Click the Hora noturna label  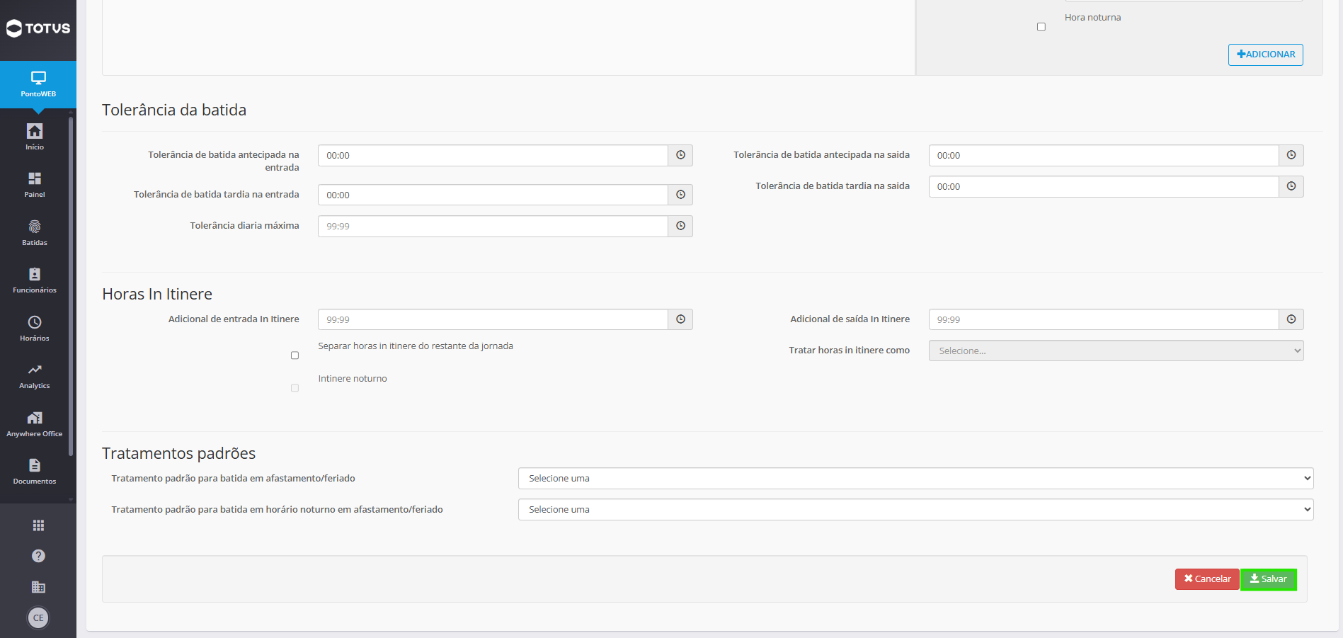point(1092,18)
